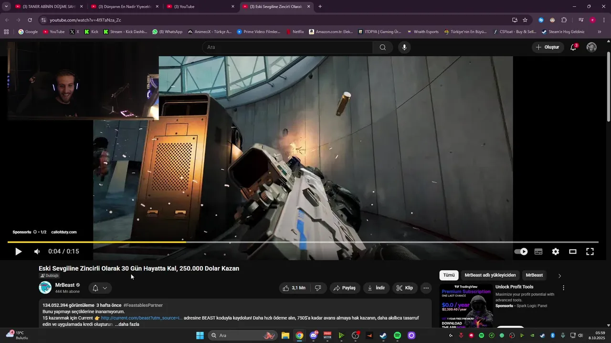Viewport: 611px width, 343px height.
Task: Click the callofduty.com sponsor link
Action: pos(64,232)
